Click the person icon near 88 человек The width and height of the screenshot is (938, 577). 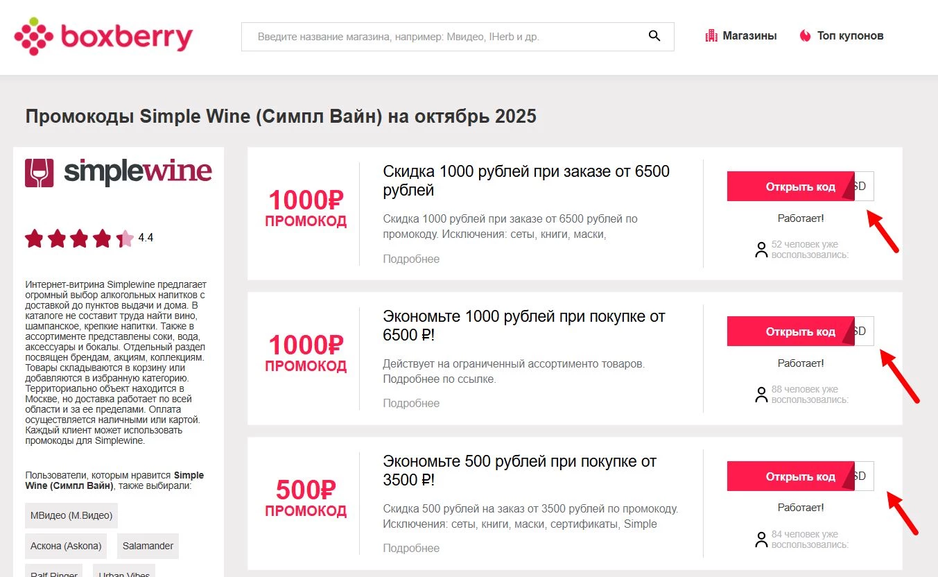click(x=761, y=394)
